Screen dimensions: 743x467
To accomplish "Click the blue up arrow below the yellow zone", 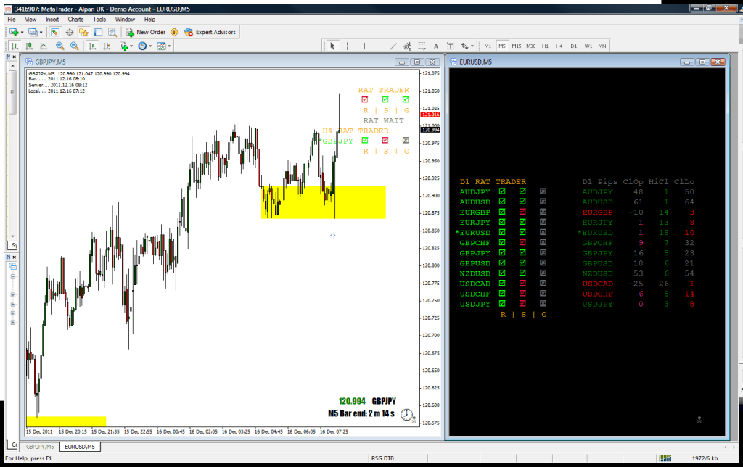I will [x=332, y=236].
